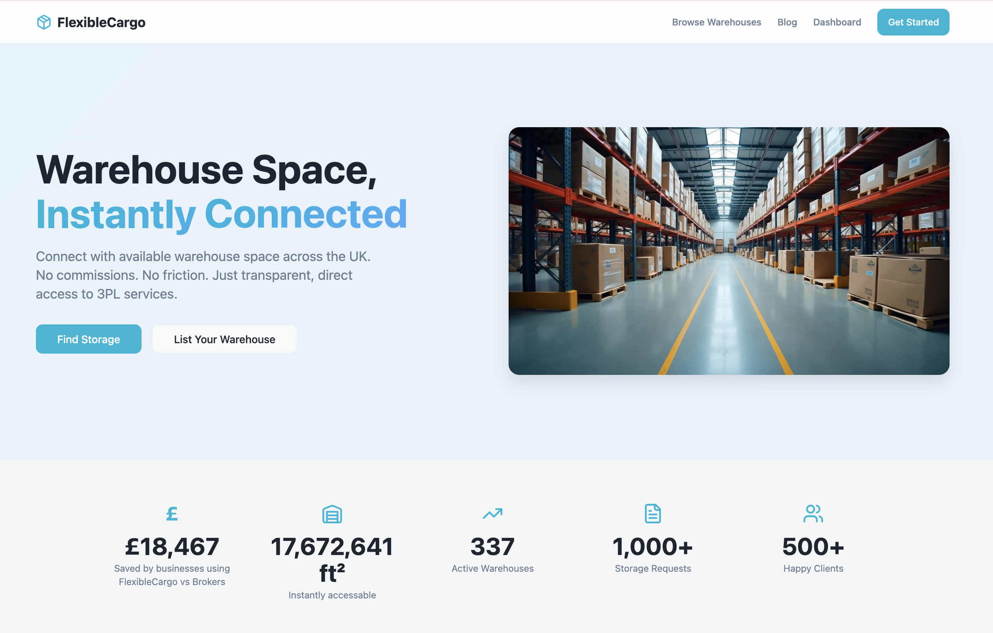This screenshot has height=633, width=993.
Task: Click the Get Started button
Action: tap(913, 22)
